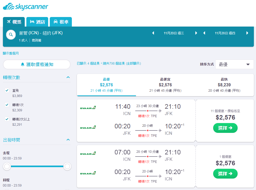256x190 pixels.
Task: Toggle the 轉機2次以上 checkbox
Action: [7, 119]
